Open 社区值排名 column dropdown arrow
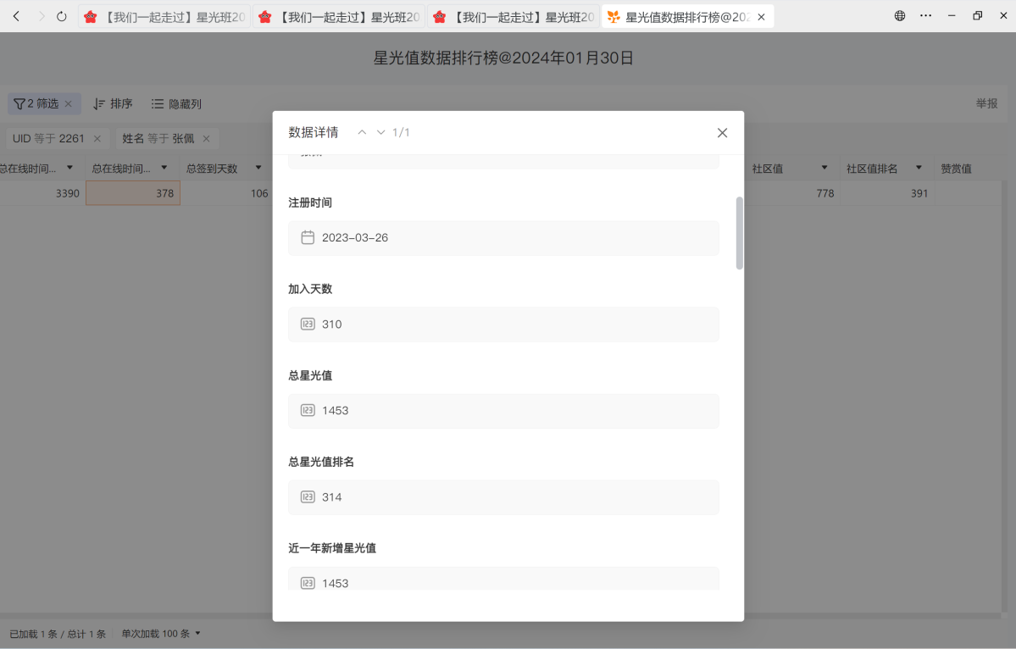This screenshot has height=649, width=1016. (x=919, y=168)
